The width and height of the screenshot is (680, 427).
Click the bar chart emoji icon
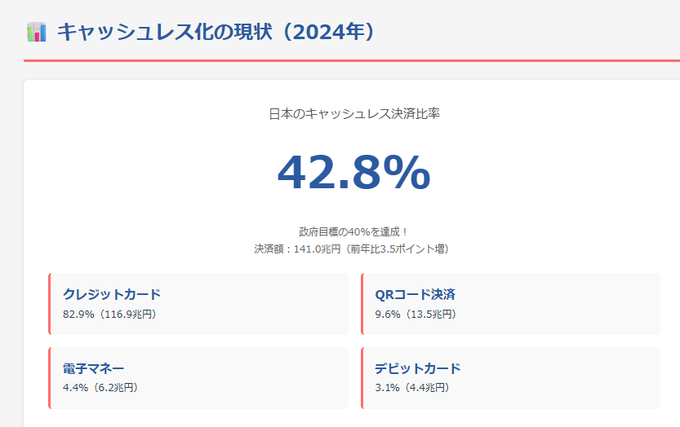tap(37, 33)
